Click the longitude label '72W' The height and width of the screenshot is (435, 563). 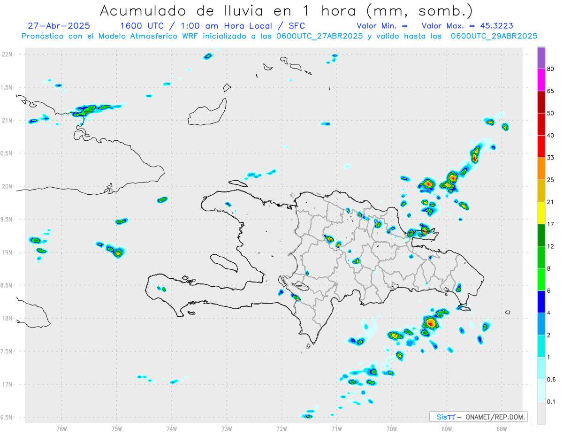pyautogui.click(x=281, y=428)
